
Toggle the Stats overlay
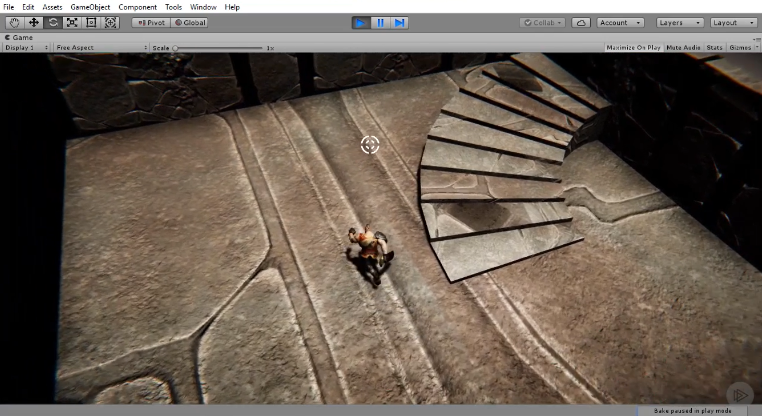[x=715, y=48]
